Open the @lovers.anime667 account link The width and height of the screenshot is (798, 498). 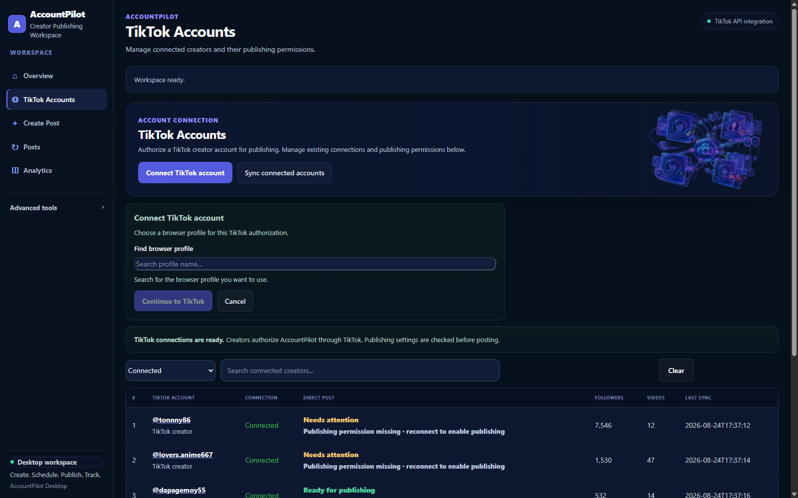click(183, 455)
